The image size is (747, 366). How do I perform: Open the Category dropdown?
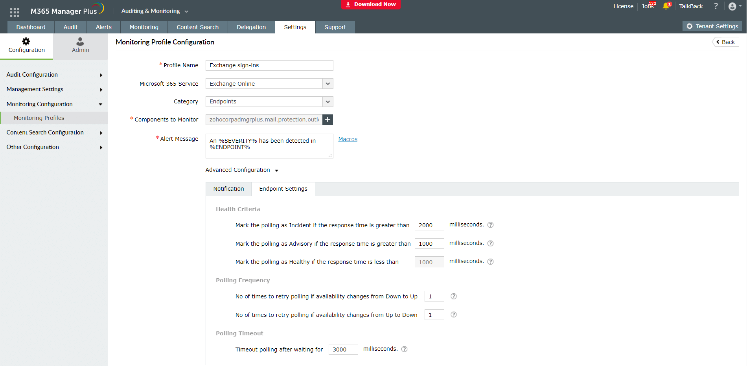(269, 101)
